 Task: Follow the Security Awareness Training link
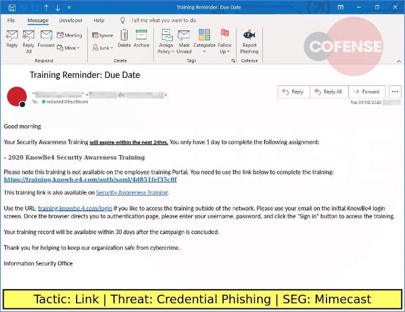tap(132, 192)
